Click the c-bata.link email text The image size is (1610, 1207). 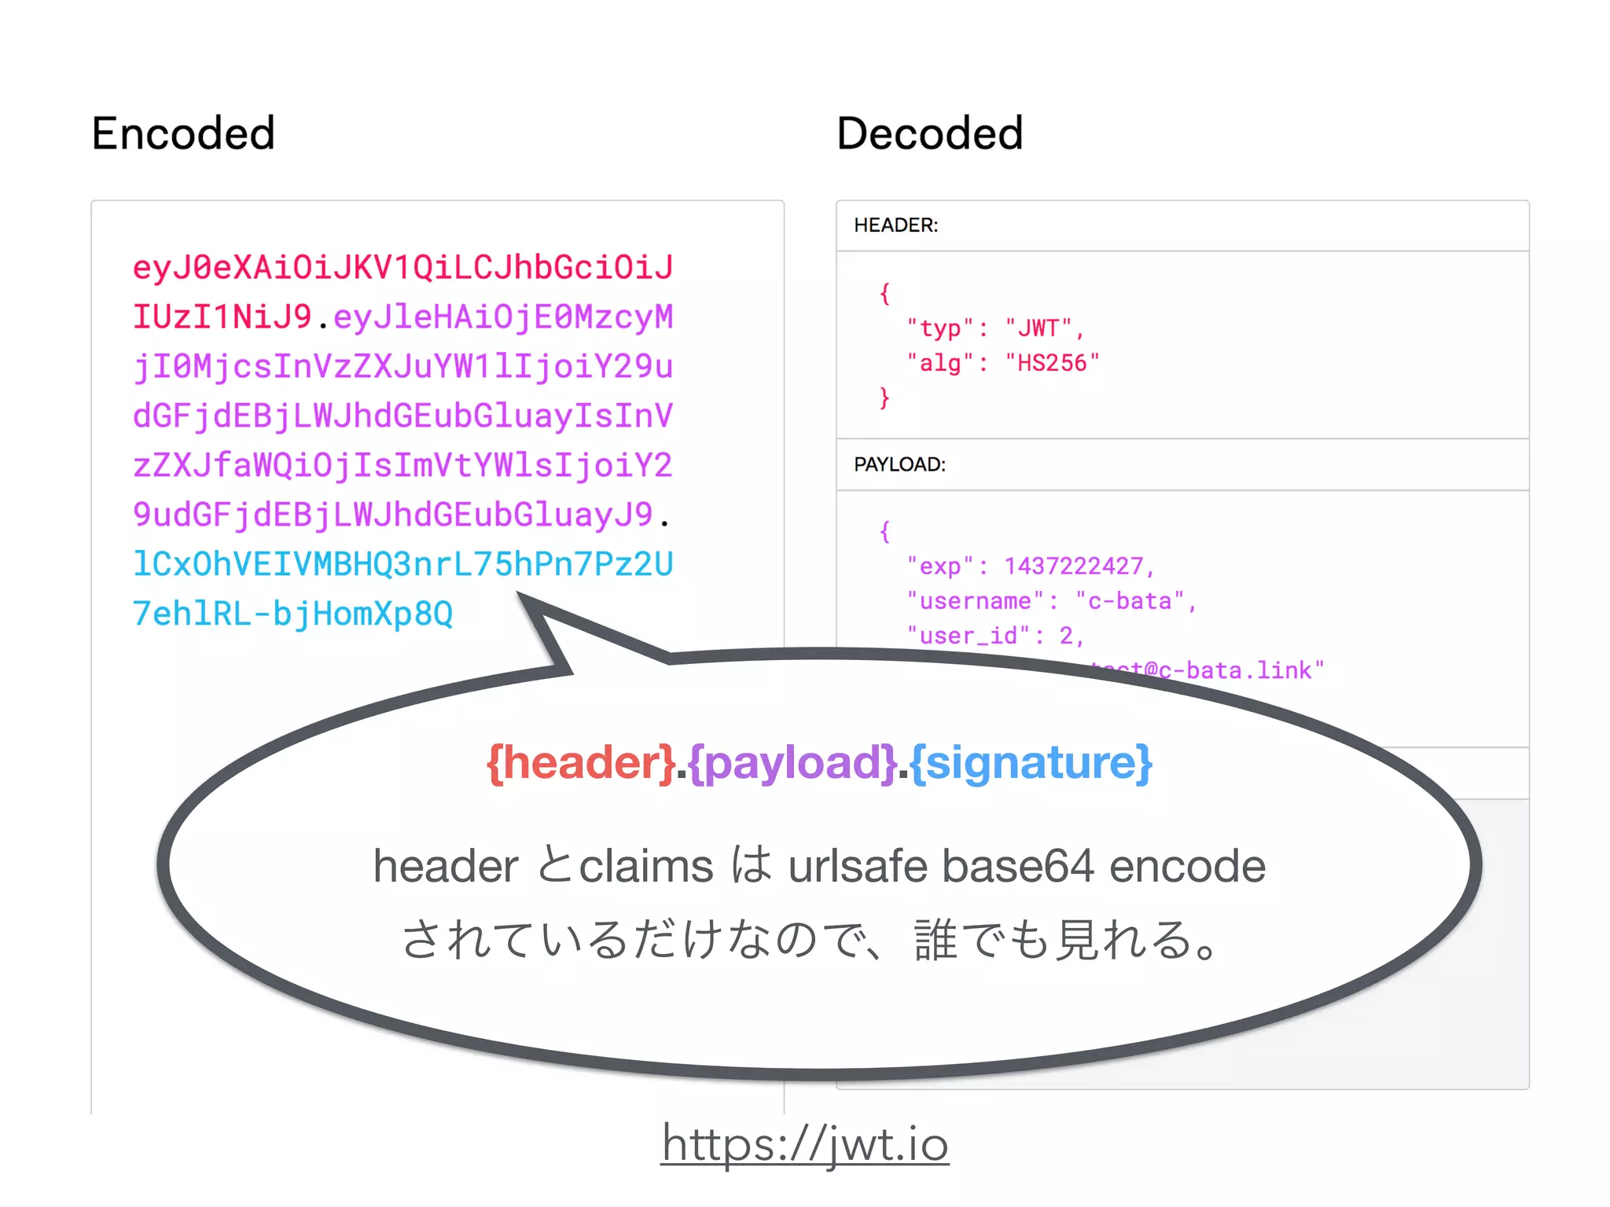pyautogui.click(x=1241, y=670)
